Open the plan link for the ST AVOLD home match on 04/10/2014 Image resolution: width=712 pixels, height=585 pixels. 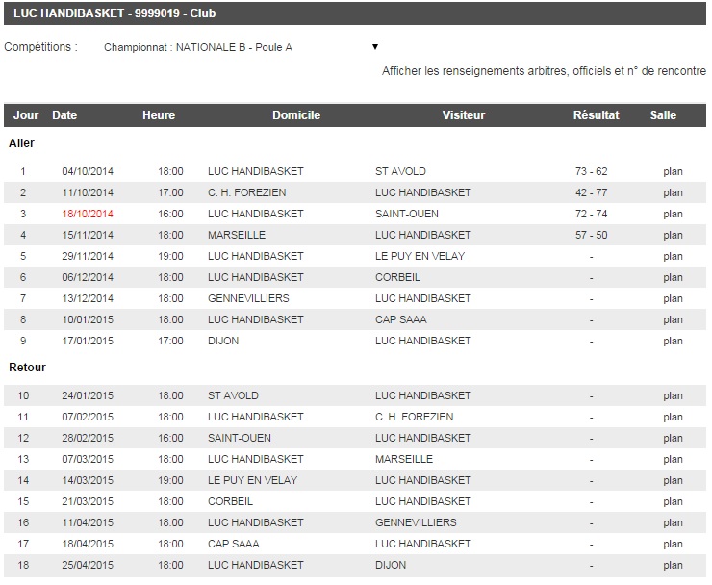tap(673, 171)
